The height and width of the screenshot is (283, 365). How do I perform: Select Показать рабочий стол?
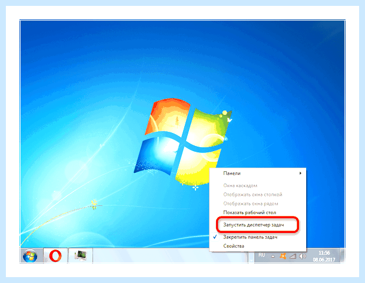click(258, 212)
